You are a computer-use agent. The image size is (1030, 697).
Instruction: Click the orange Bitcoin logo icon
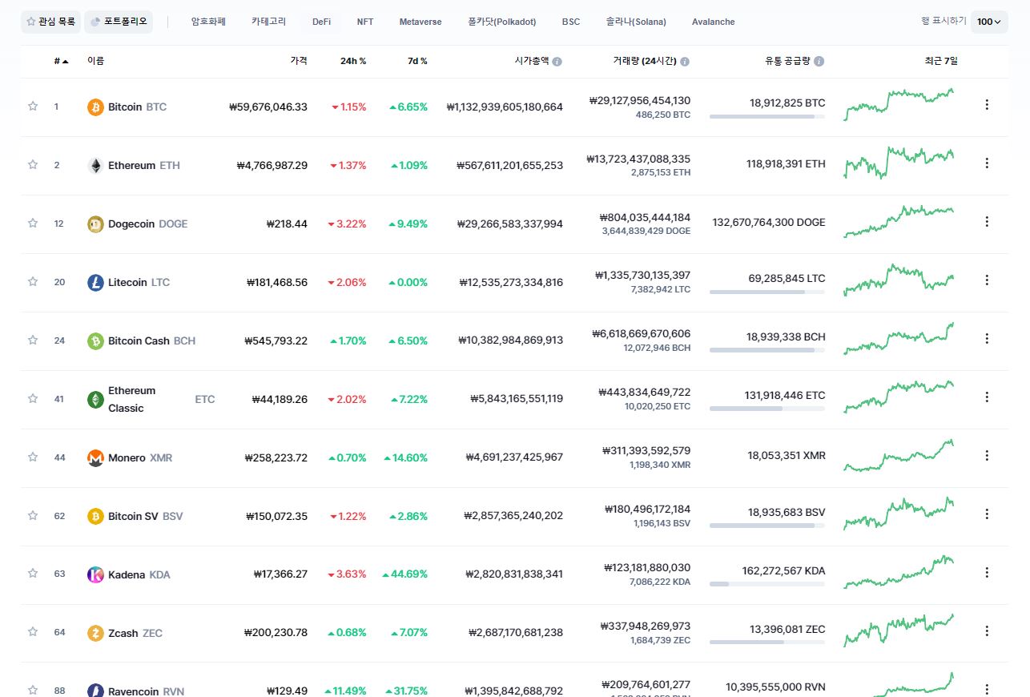tap(95, 107)
